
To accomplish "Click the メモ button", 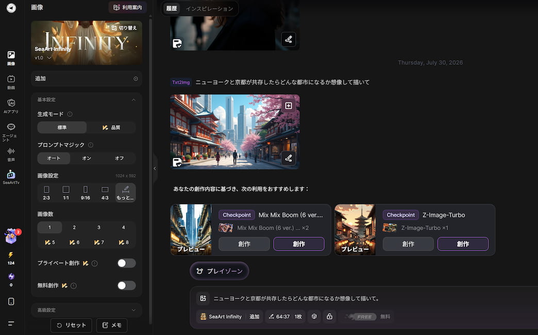I will [x=112, y=325].
